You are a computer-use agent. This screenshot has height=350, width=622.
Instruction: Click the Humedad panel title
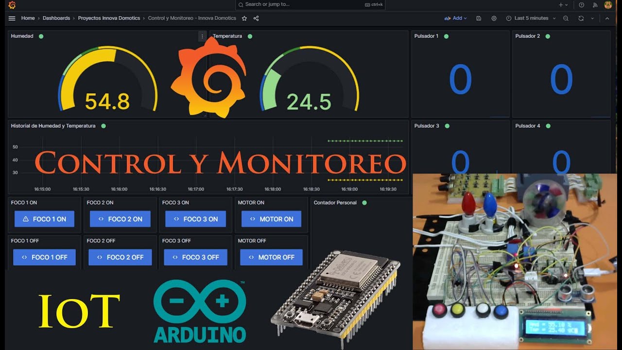22,36
